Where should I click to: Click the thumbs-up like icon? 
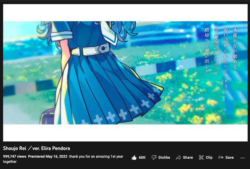click(x=134, y=158)
